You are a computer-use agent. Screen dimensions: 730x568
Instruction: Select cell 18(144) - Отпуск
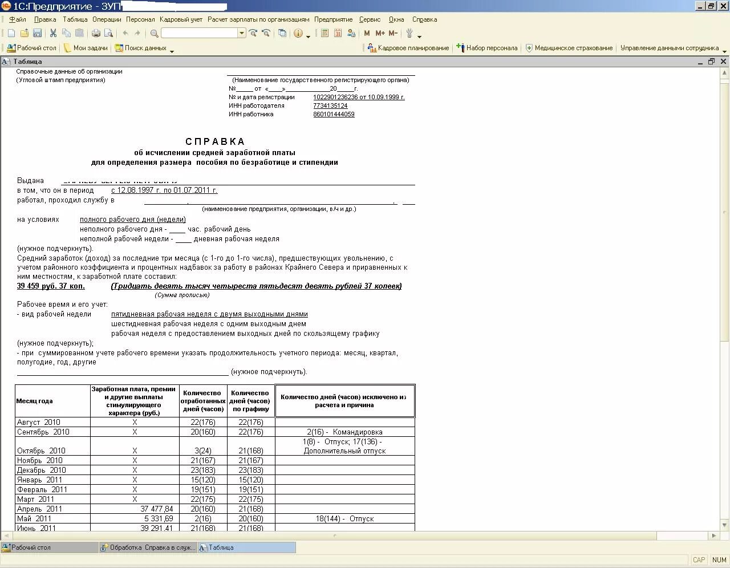click(x=344, y=518)
